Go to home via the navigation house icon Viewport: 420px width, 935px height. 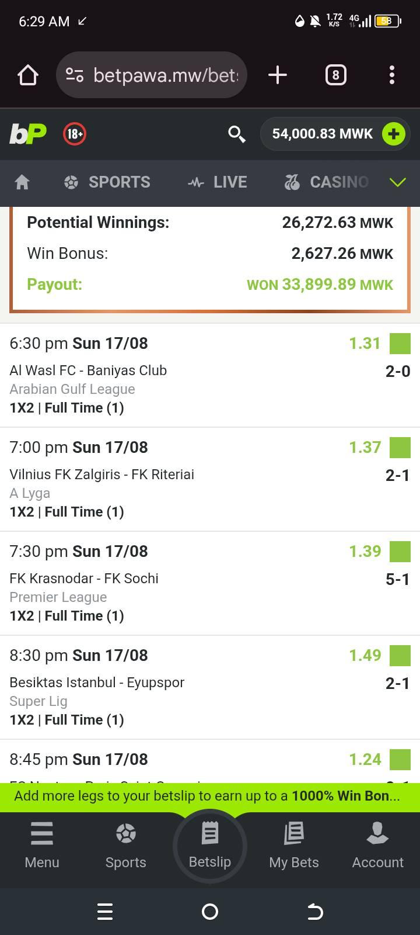[x=22, y=182]
